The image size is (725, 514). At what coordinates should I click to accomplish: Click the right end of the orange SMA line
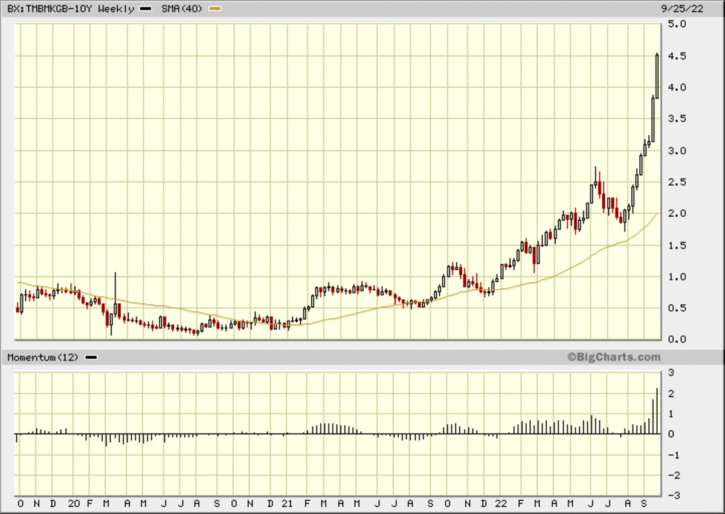pos(657,213)
